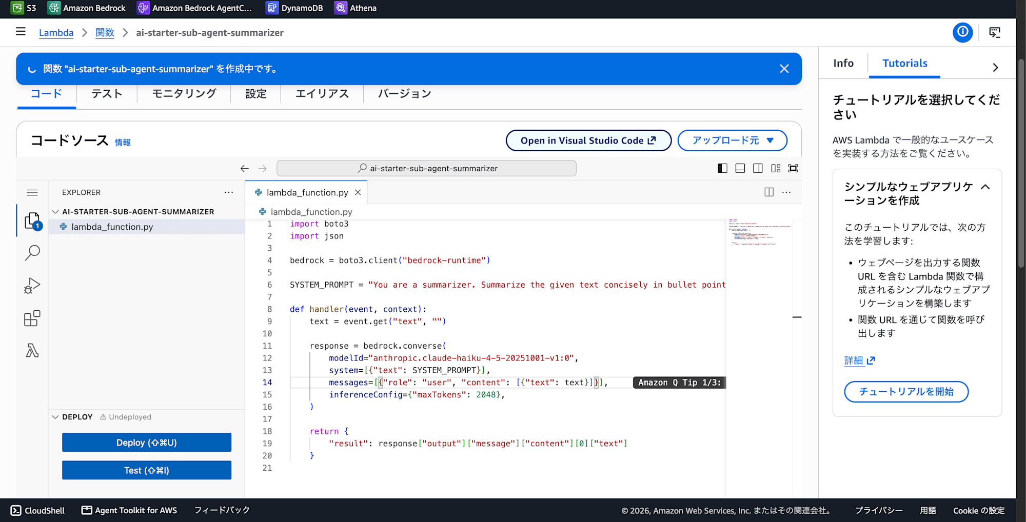This screenshot has height=522, width=1026.
Task: Collapse the AI-STARTER-SUB-AGENT-SUMMARIZER folder
Action: pos(55,212)
